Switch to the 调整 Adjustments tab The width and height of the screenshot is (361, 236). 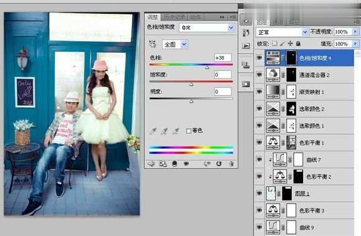pos(152,17)
